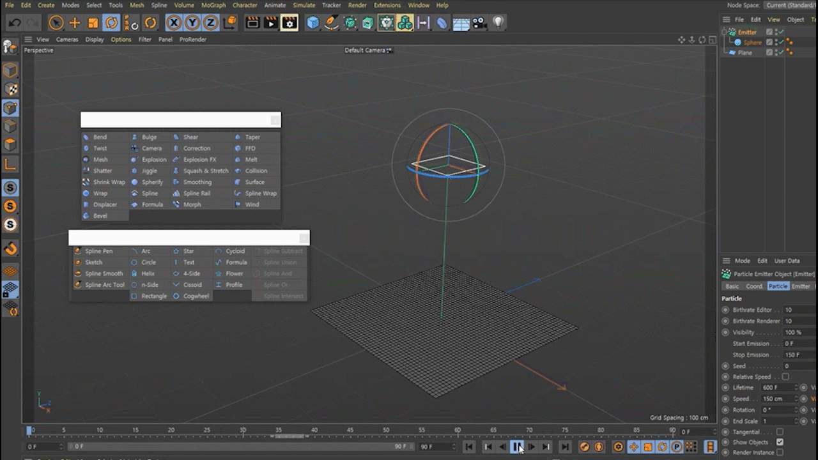The width and height of the screenshot is (818, 460).
Task: Toggle Y-axis lock
Action: point(192,23)
